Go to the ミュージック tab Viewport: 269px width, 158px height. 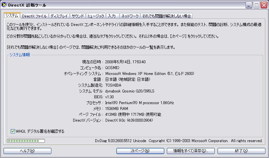pos(96,16)
